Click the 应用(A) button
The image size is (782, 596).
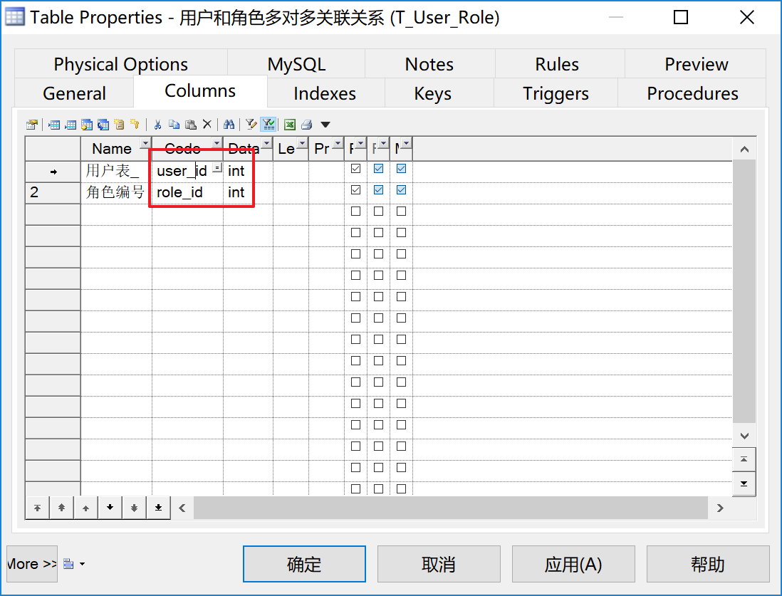click(573, 563)
